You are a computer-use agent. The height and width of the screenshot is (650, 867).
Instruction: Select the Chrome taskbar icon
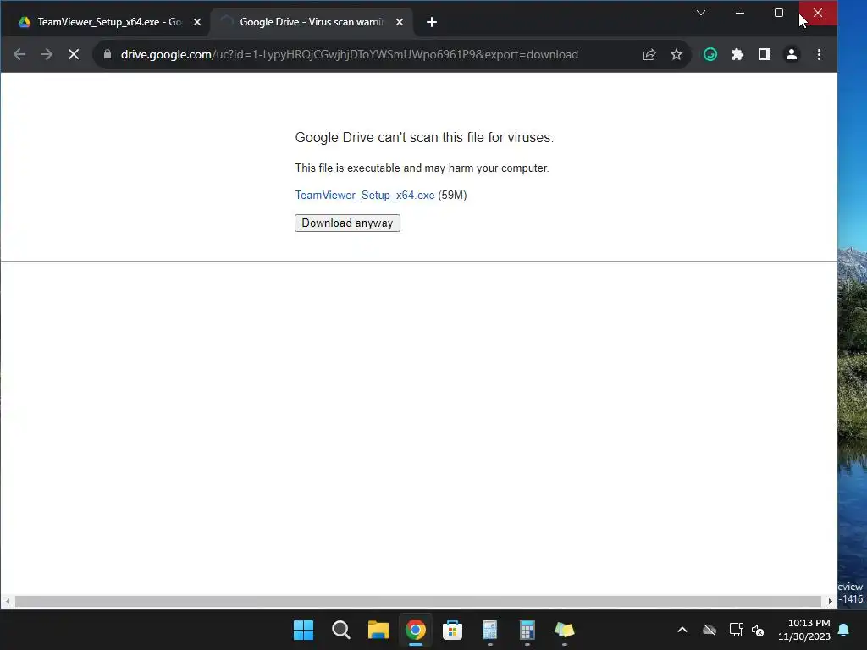(x=415, y=630)
